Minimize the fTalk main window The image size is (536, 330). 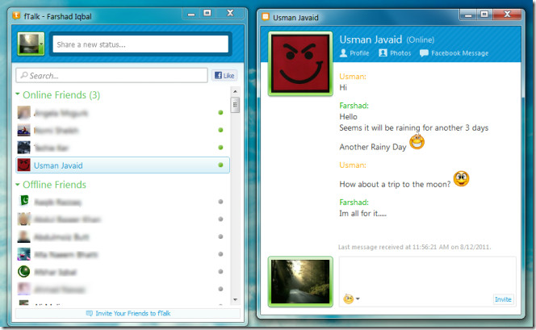tap(191, 14)
